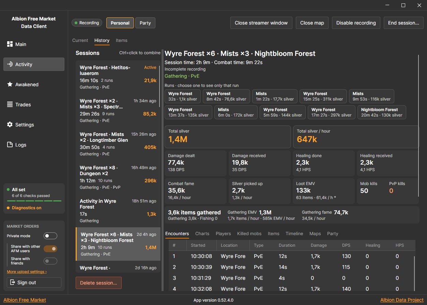This screenshot has width=427, height=305.
Task: Click the Settings gear icon
Action: click(x=10, y=125)
